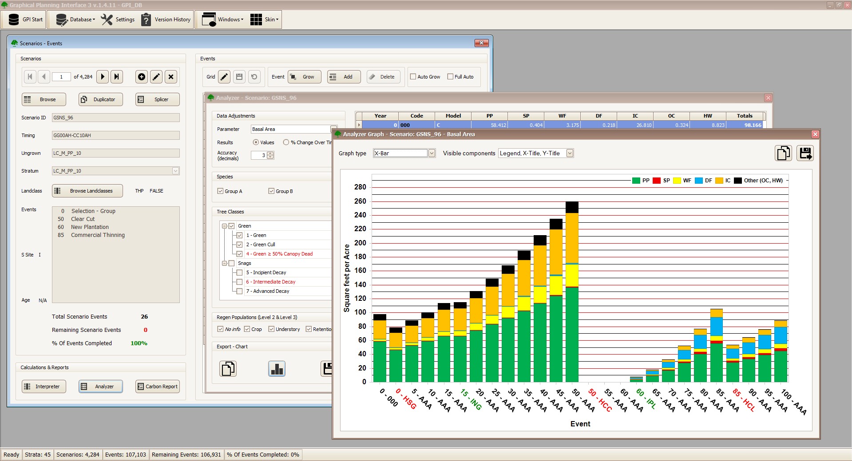This screenshot has width=852, height=461.
Task: Open Version History
Action: click(166, 20)
